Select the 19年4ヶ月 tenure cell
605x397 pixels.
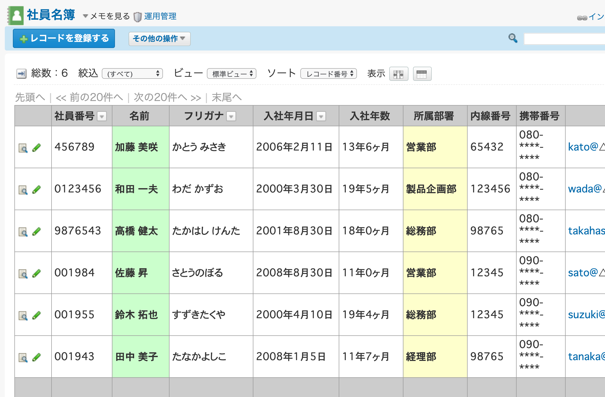pyautogui.click(x=371, y=315)
